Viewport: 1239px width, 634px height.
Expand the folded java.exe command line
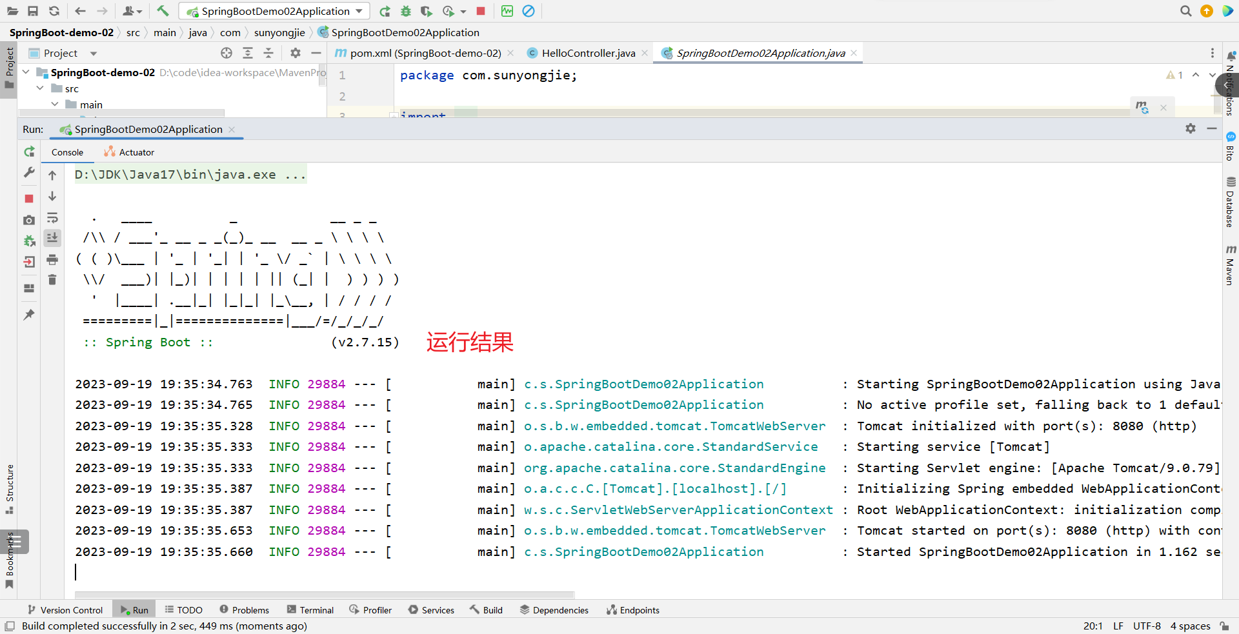[x=190, y=174]
